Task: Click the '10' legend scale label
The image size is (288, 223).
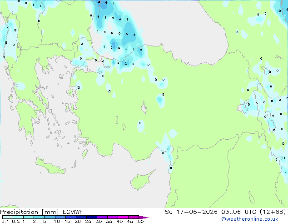Action: (57, 221)
